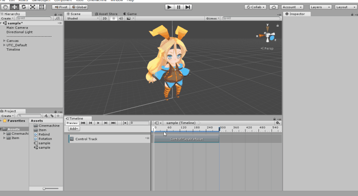Viewport: 358px width, 196px height.
Task: Expand the Canvas object
Action: [x=4, y=41]
